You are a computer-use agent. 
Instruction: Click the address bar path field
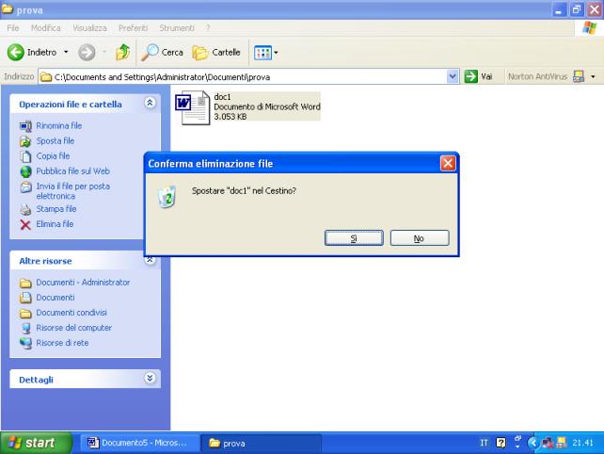coord(243,76)
